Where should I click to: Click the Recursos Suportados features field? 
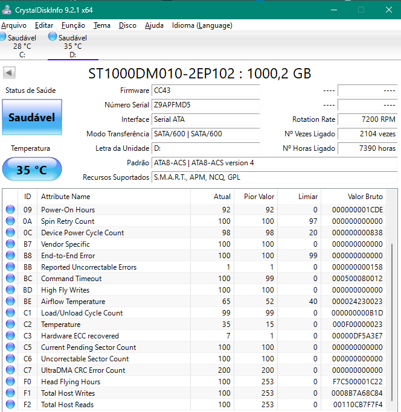click(x=274, y=177)
